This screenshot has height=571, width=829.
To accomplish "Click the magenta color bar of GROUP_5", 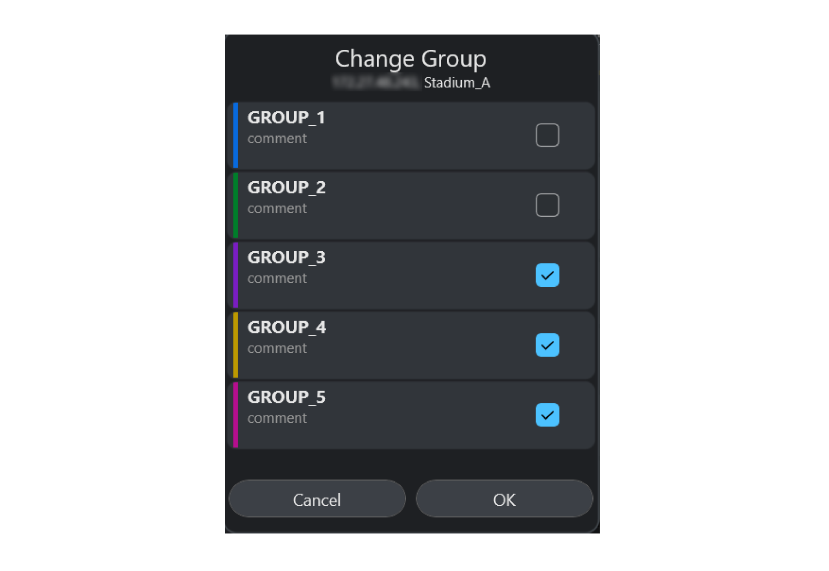I will click(236, 415).
